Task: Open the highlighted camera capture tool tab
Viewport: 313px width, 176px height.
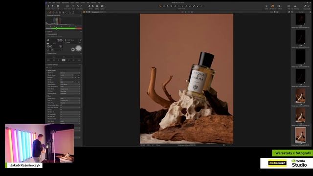Action: click(x=50, y=12)
